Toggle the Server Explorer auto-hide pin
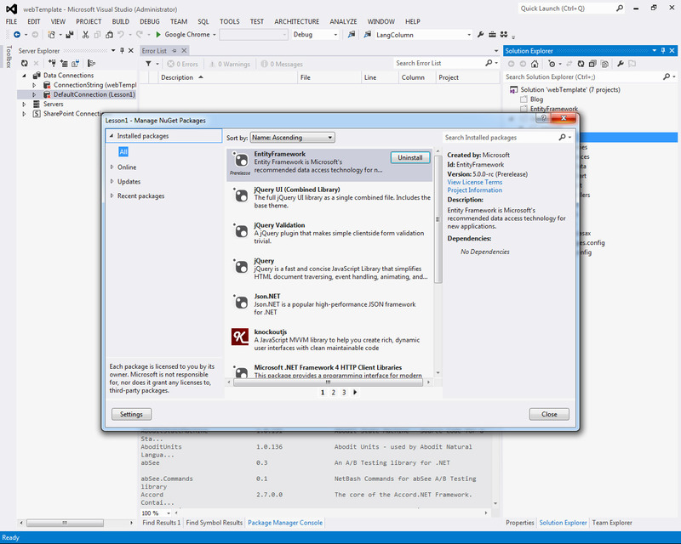Screen dimensions: 681x544 pos(122,50)
